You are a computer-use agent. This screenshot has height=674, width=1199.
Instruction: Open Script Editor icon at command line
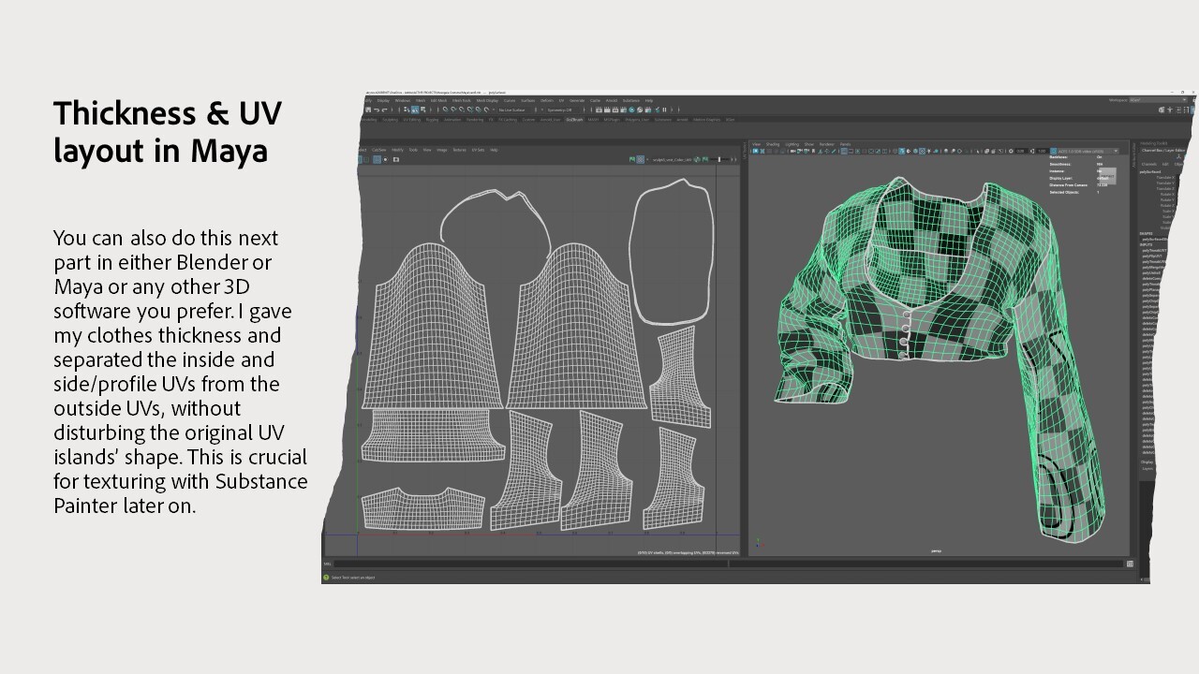1131,564
